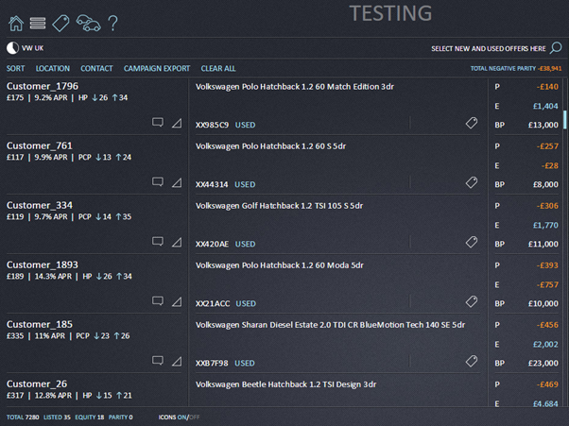Screen dimensions: 569x426
Task: Open Customer_185 record
Action: coord(40,324)
